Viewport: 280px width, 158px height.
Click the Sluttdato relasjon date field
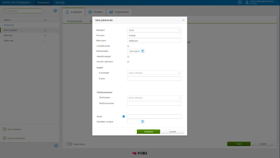pos(134,122)
